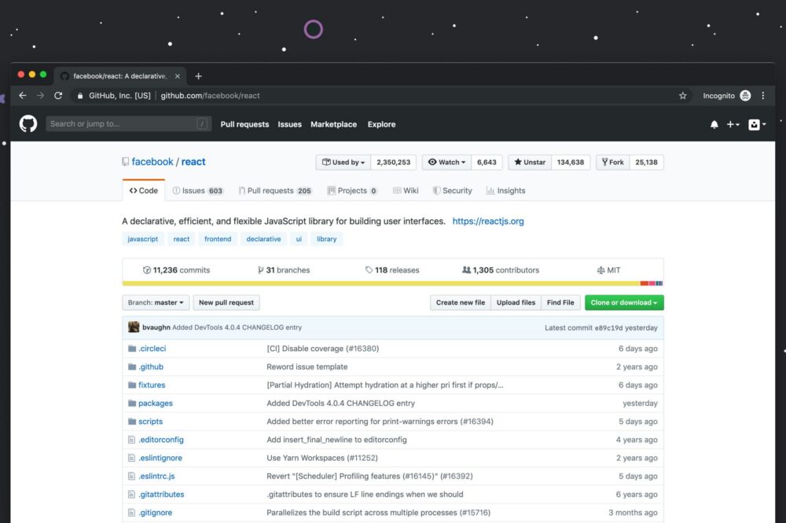This screenshot has height=523, width=786.
Task: Click the GitHub octocat home logo
Action: pos(28,123)
